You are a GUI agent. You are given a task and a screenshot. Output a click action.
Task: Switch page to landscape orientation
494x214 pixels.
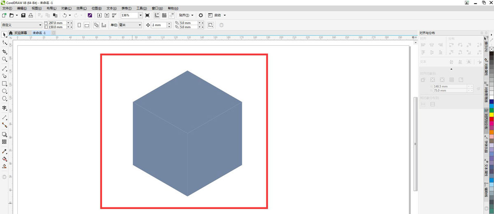tap(87, 25)
